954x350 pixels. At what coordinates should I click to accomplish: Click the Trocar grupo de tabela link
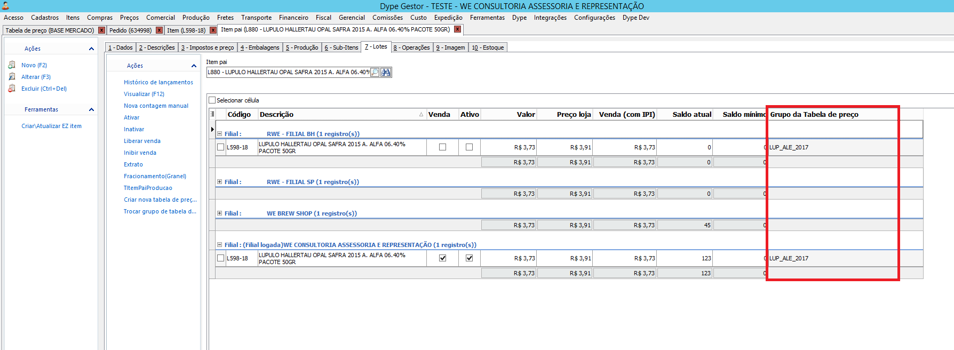click(x=160, y=211)
